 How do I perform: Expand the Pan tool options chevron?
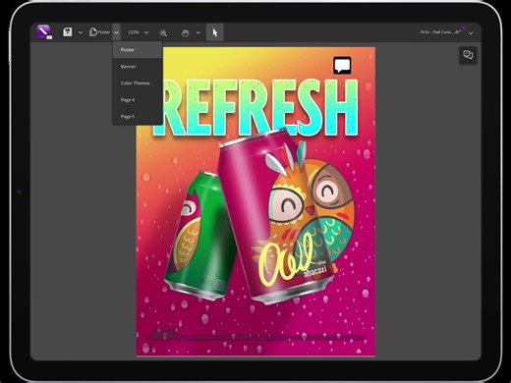click(x=199, y=32)
